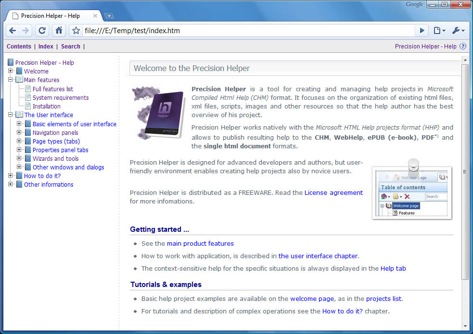Bookmark this page with the star icon
The width and height of the screenshot is (473, 334).
click(x=76, y=30)
